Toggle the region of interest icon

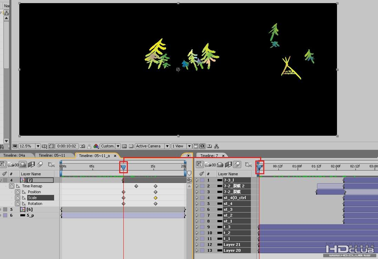pos(51,146)
